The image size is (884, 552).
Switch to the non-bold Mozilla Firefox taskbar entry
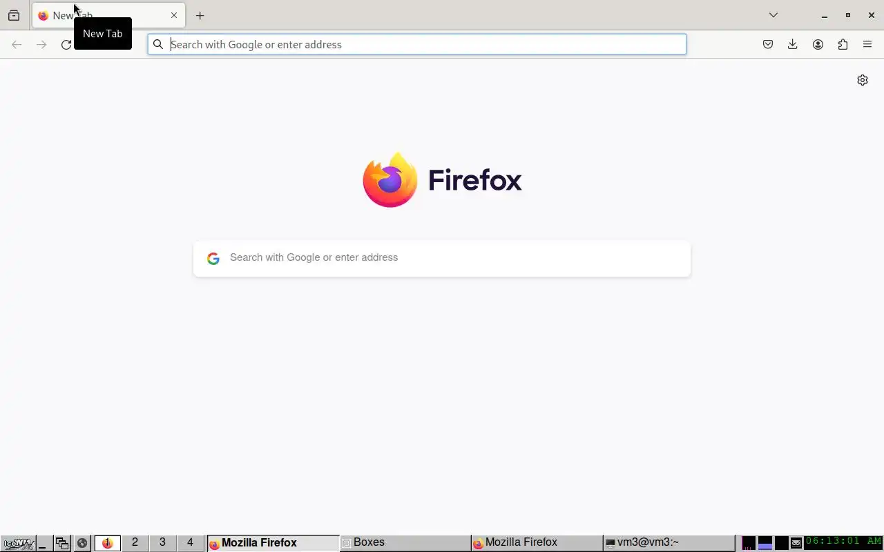[x=537, y=543]
